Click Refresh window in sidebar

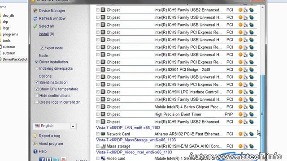(x=52, y=18)
